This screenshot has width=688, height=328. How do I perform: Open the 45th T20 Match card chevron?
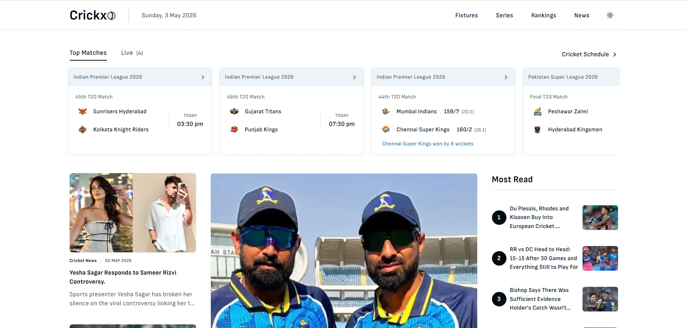[x=203, y=77]
